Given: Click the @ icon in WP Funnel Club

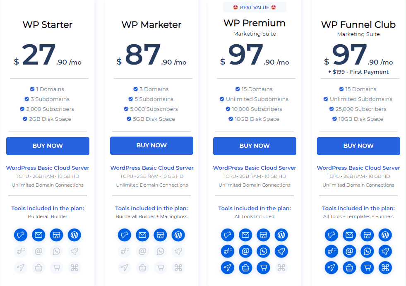Looking at the screenshot, I should tap(349, 251).
